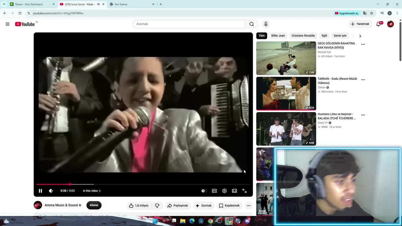Click the magnifier search button
This screenshot has height=226, width=402.
tap(252, 24)
